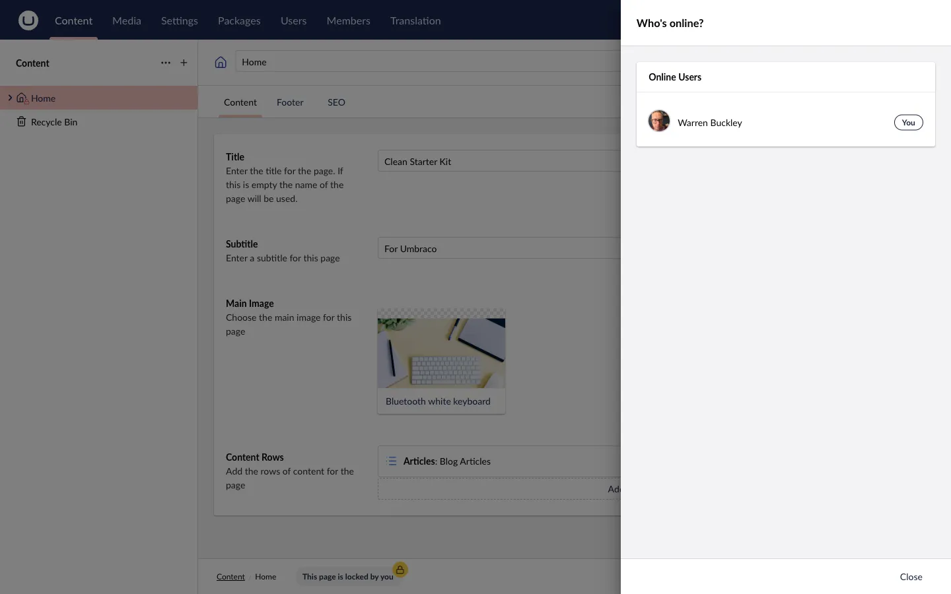Open the content tree actions menu (ellipsis icon)

166,63
